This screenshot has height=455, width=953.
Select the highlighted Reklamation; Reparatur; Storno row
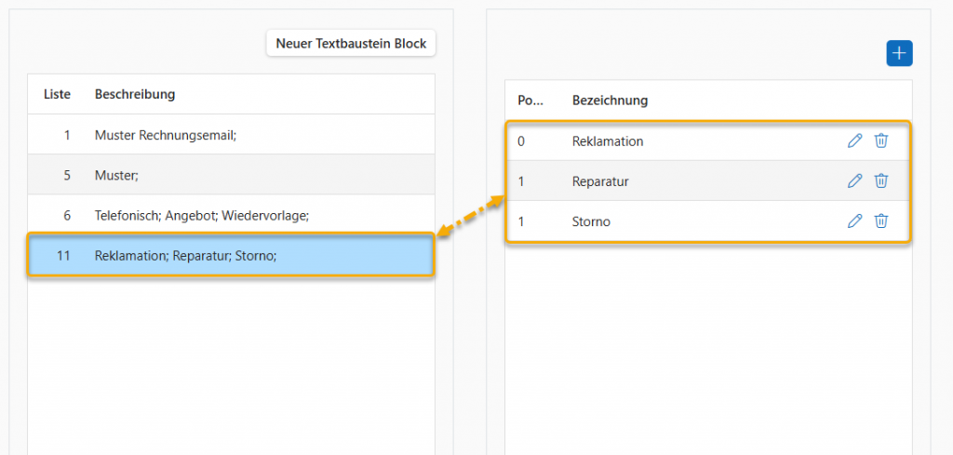(185, 255)
